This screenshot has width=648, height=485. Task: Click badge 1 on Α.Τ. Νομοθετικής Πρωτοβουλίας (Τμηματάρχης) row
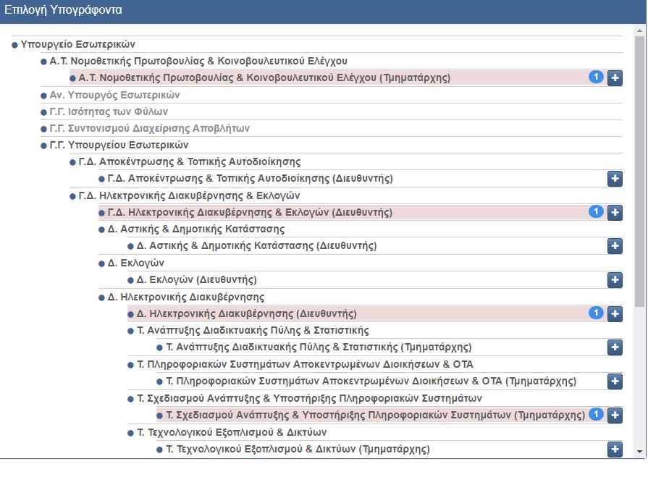click(x=596, y=77)
